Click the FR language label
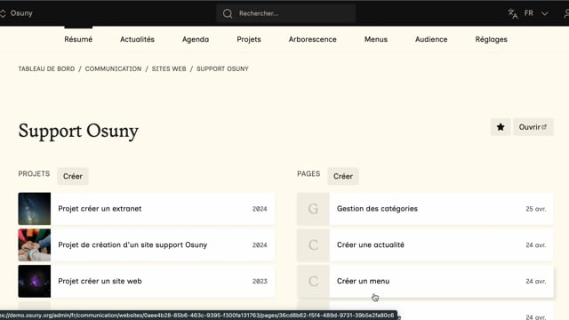The height and width of the screenshot is (320, 569). point(529,13)
